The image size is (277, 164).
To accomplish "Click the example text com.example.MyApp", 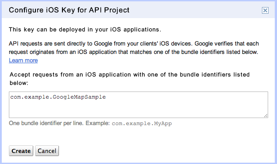I will tap(142, 123).
